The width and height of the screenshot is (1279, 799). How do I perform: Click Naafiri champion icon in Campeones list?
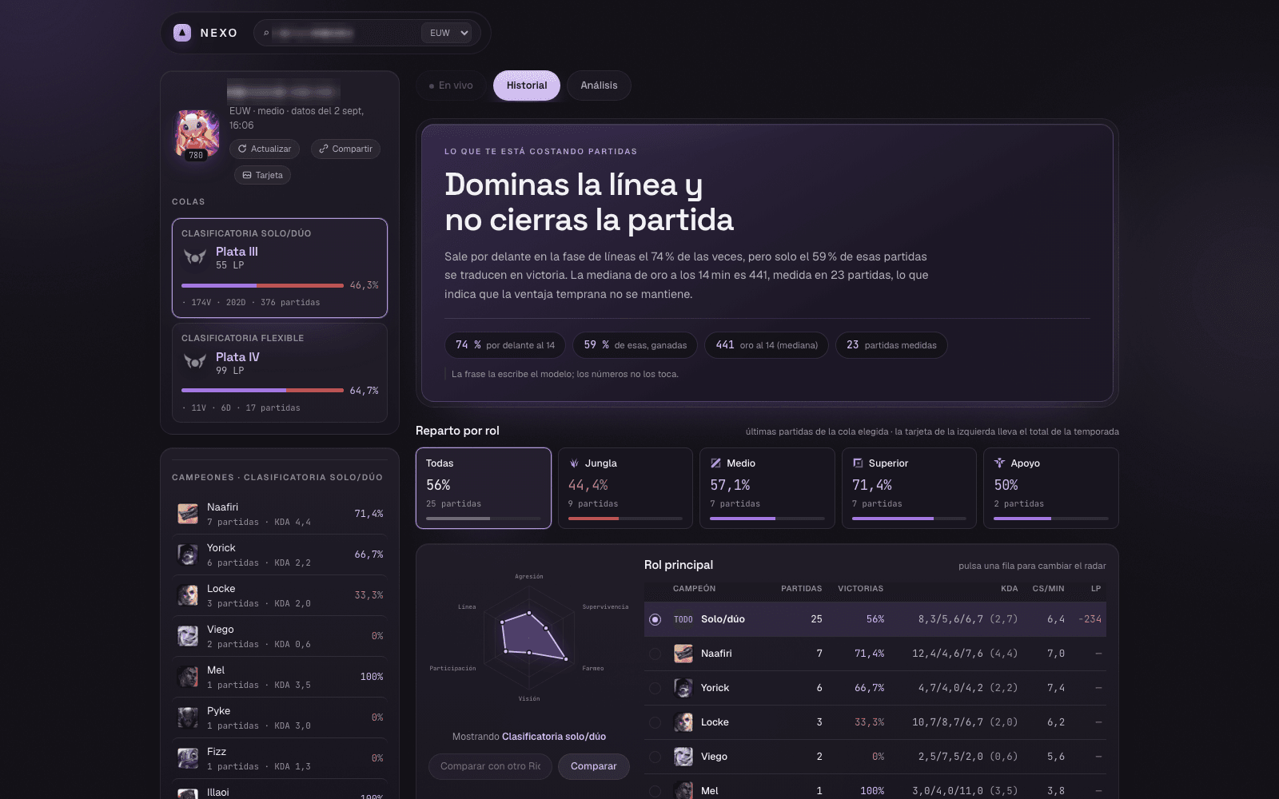[x=188, y=514]
